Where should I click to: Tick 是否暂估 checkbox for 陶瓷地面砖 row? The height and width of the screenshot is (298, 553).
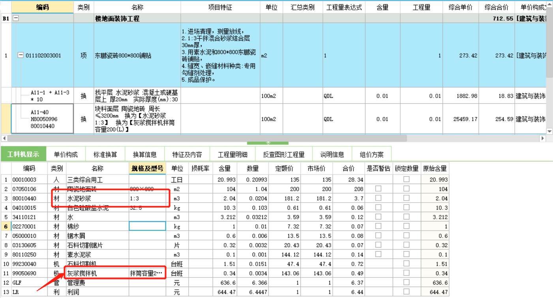pos(378,189)
